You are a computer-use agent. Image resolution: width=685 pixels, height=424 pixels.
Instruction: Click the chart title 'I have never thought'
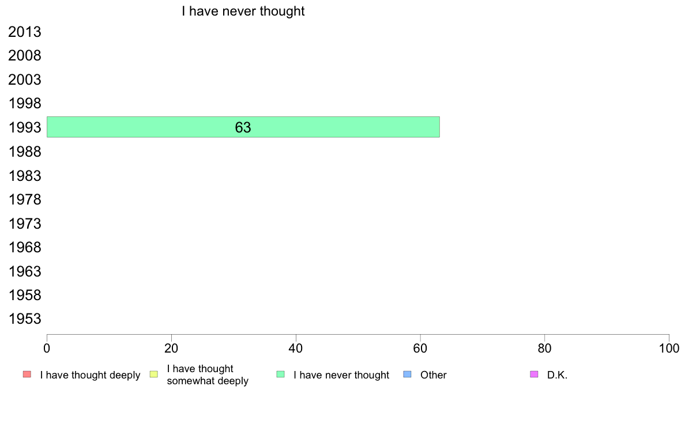coord(243,11)
